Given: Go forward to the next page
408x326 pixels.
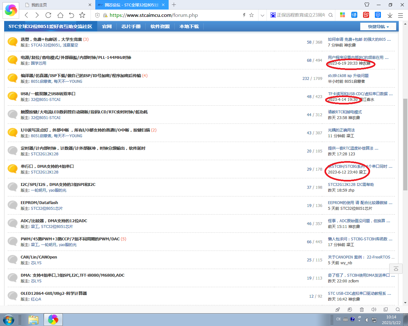Looking at the screenshot, I should 37,15.
